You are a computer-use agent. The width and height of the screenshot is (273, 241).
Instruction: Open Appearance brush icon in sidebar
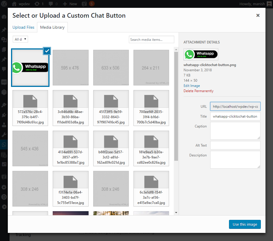pyautogui.click(x=4, y=105)
